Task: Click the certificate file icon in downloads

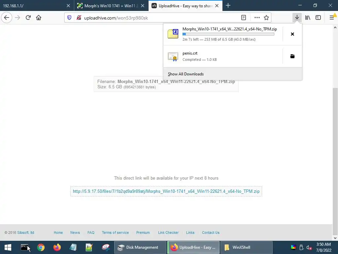Action: (x=173, y=57)
